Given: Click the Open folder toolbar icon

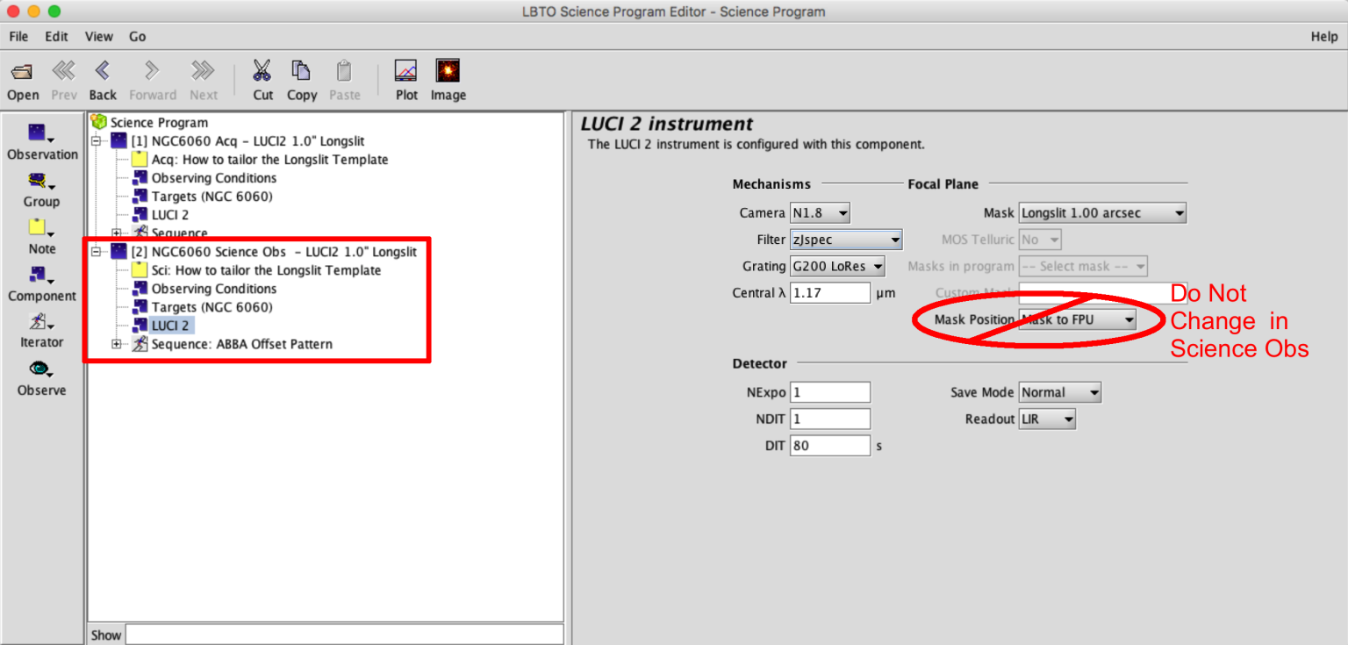Looking at the screenshot, I should point(23,71).
